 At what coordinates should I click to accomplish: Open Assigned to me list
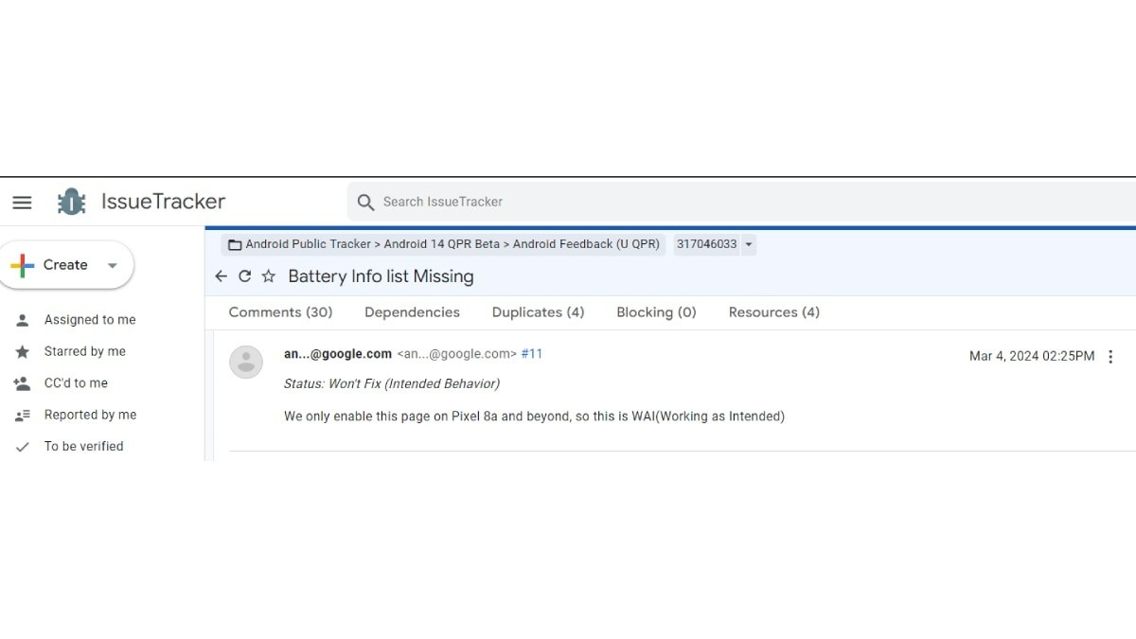point(90,320)
